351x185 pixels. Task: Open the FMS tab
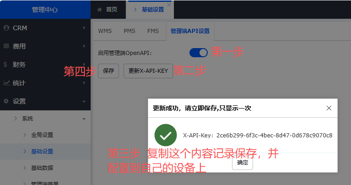point(153,31)
